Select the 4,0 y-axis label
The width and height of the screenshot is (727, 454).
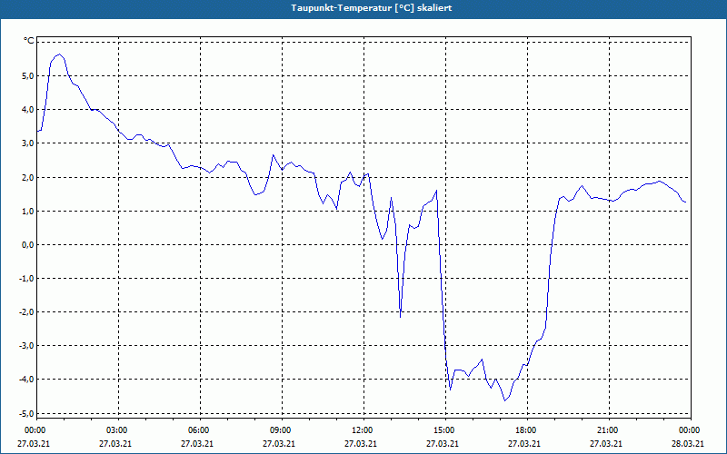[x=28, y=110]
